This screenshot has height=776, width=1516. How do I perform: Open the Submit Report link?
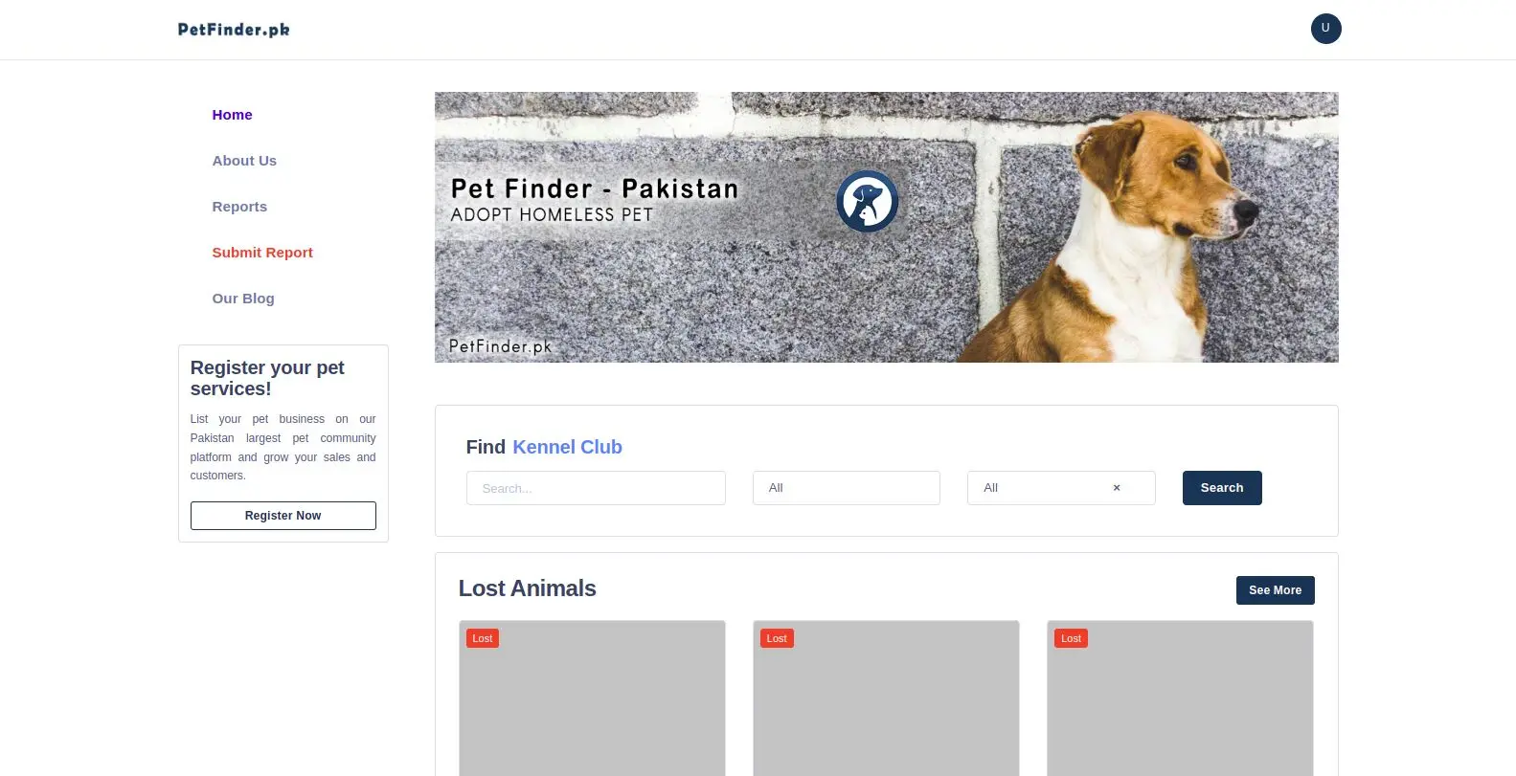coord(262,253)
